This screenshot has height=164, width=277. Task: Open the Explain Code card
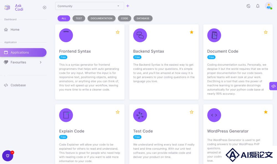[90, 134]
